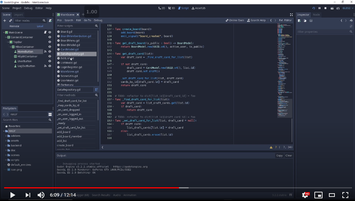Click the instance scene link icon

coord(10,20)
